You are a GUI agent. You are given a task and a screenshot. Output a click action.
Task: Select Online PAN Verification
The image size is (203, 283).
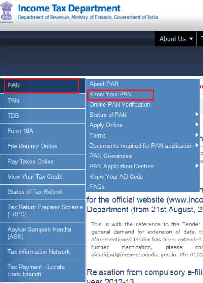120,104
